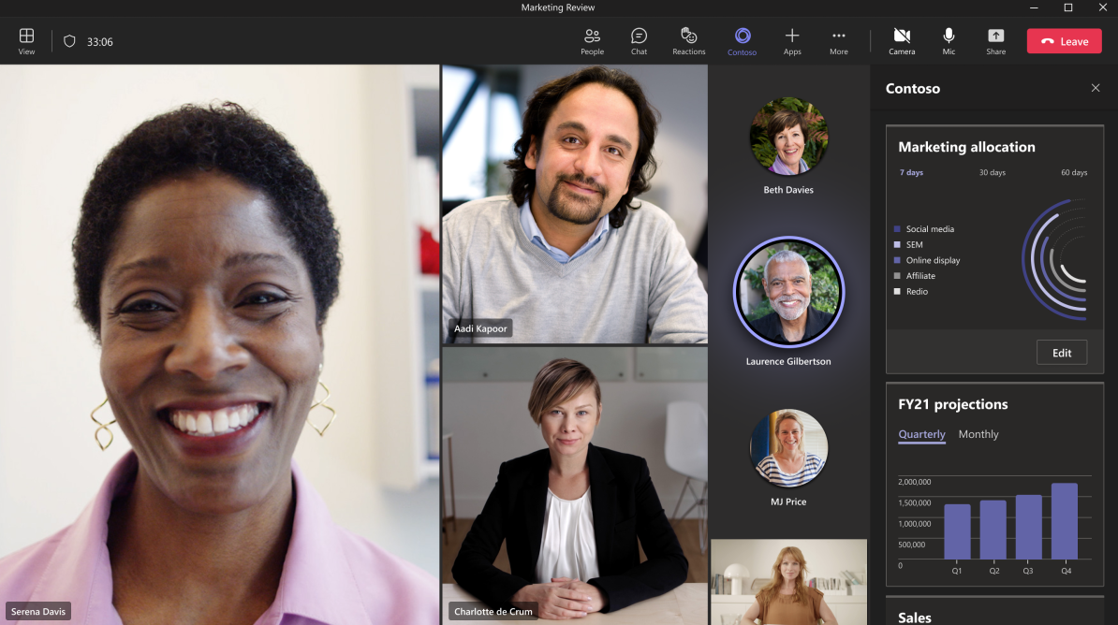Close the Contoso side panel

click(x=1096, y=88)
